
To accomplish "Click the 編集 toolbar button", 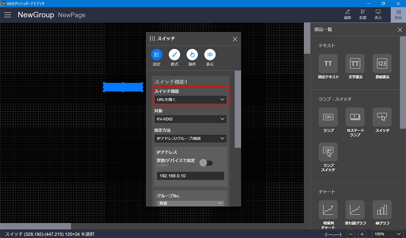I will [348, 15].
